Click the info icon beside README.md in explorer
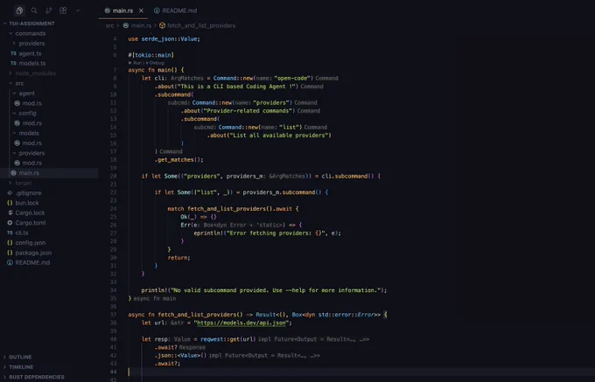The image size is (595, 382). pos(10,262)
